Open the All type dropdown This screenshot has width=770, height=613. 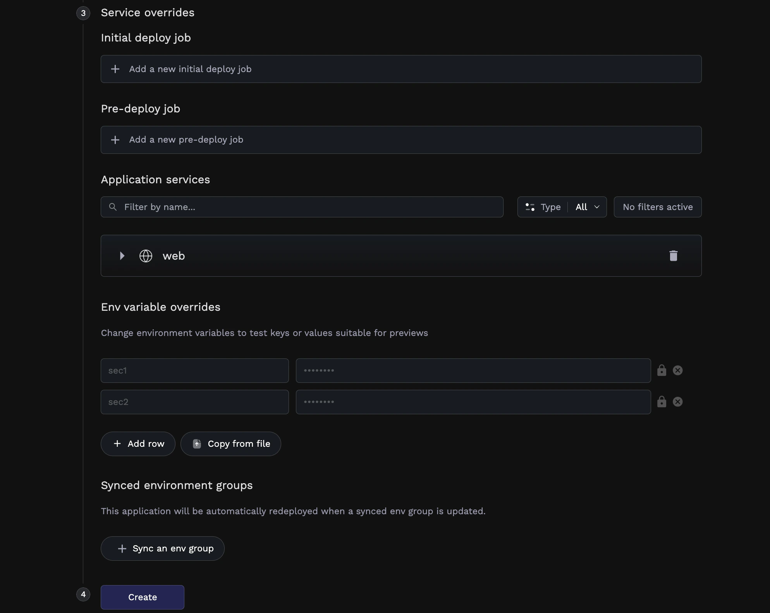(x=587, y=207)
